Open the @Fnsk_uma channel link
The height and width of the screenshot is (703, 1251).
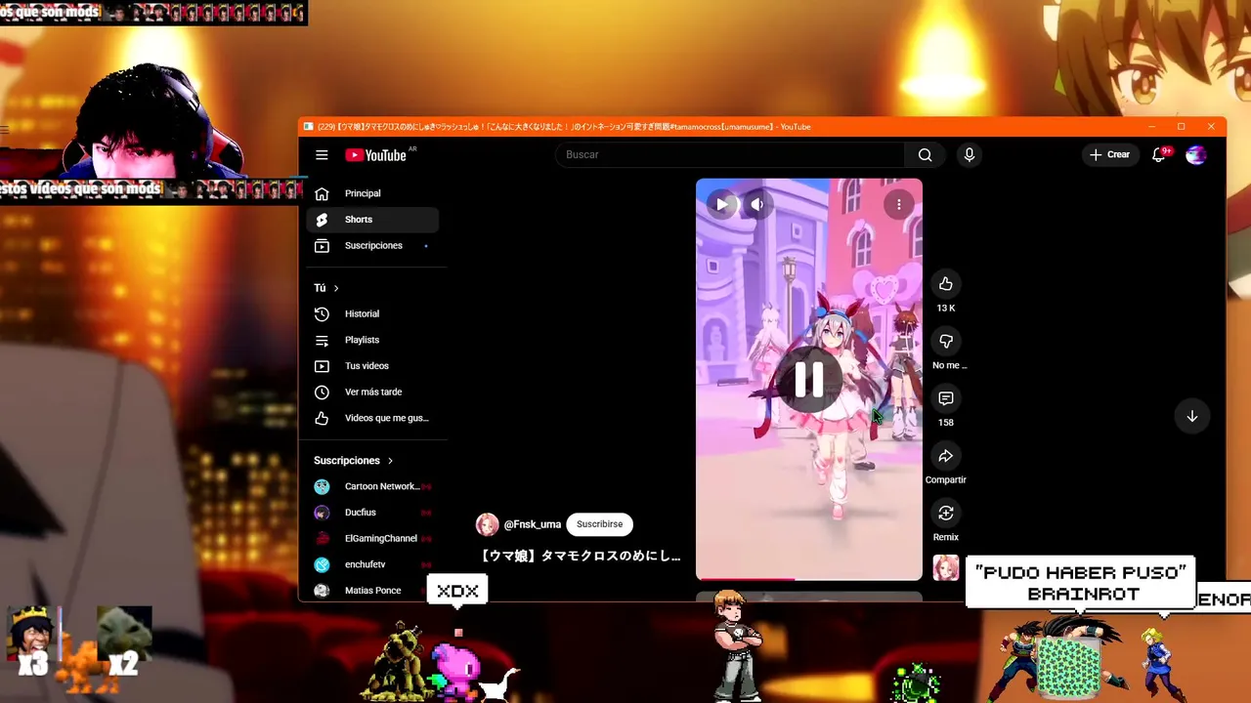point(533,524)
